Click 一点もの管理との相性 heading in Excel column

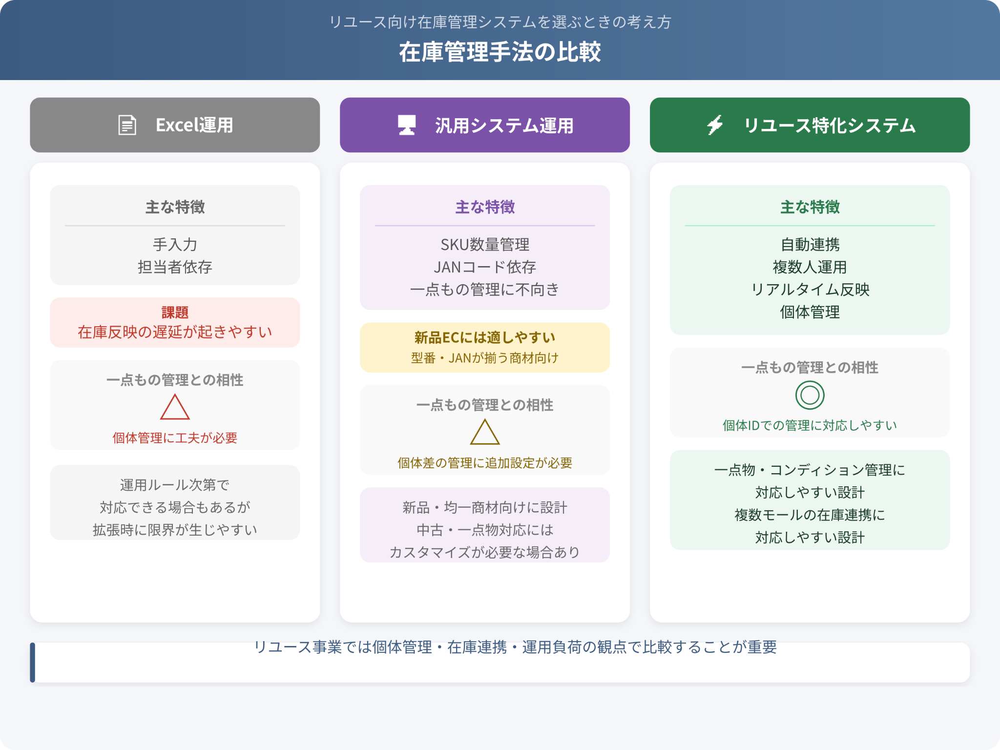click(175, 380)
